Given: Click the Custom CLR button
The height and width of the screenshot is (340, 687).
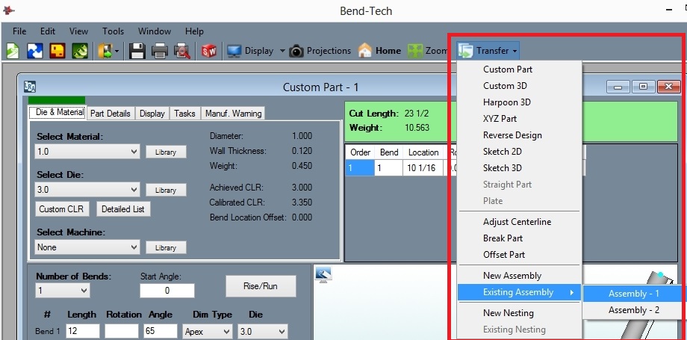Looking at the screenshot, I should click(61, 209).
